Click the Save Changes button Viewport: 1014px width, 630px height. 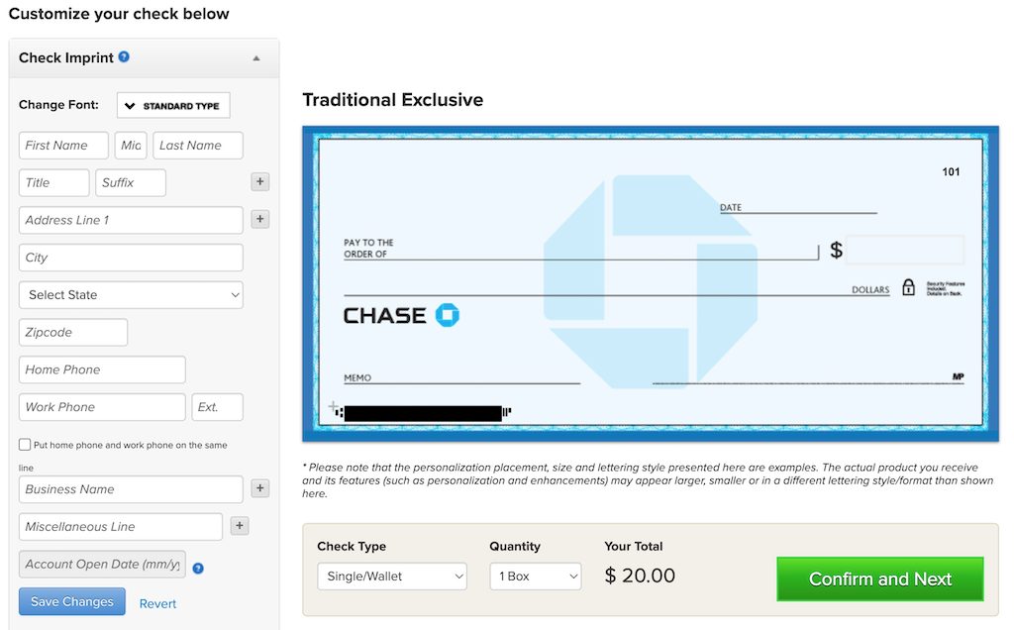[72, 601]
